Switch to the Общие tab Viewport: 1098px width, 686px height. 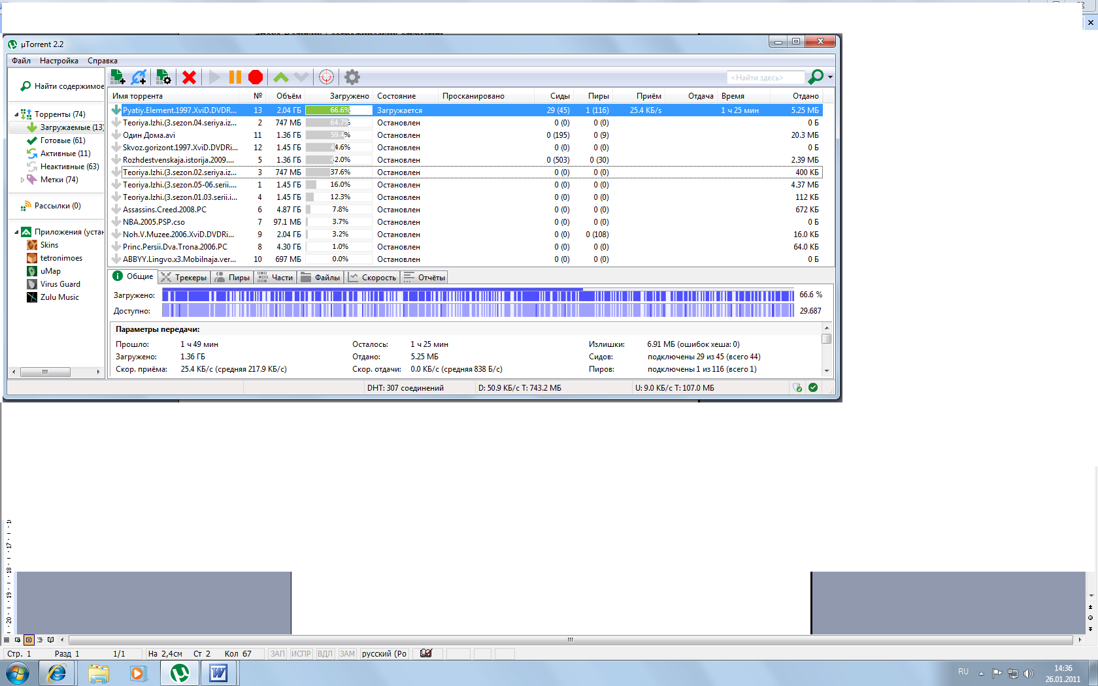click(133, 276)
